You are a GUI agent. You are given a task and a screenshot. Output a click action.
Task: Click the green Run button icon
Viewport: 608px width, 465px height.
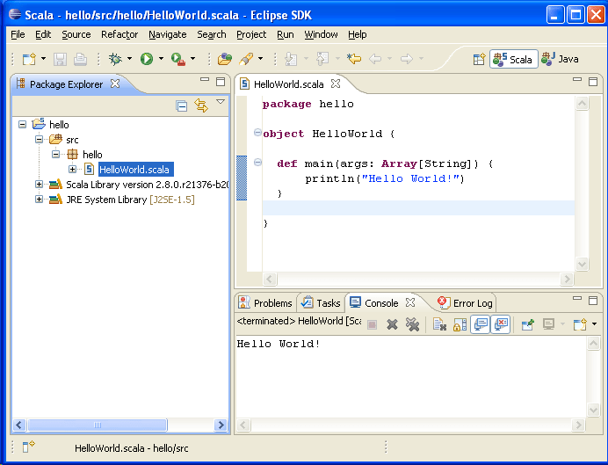tap(147, 59)
